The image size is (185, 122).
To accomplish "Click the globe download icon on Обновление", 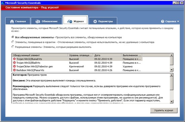I will click(38, 21).
